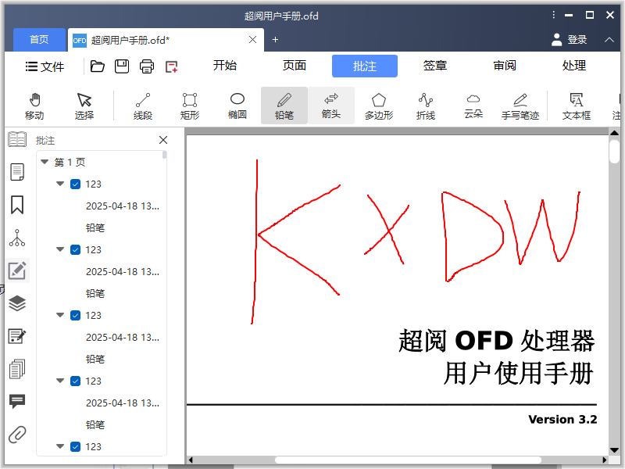Select the 选择 arrow tool
Viewport: 625px width, 469px height.
84,106
